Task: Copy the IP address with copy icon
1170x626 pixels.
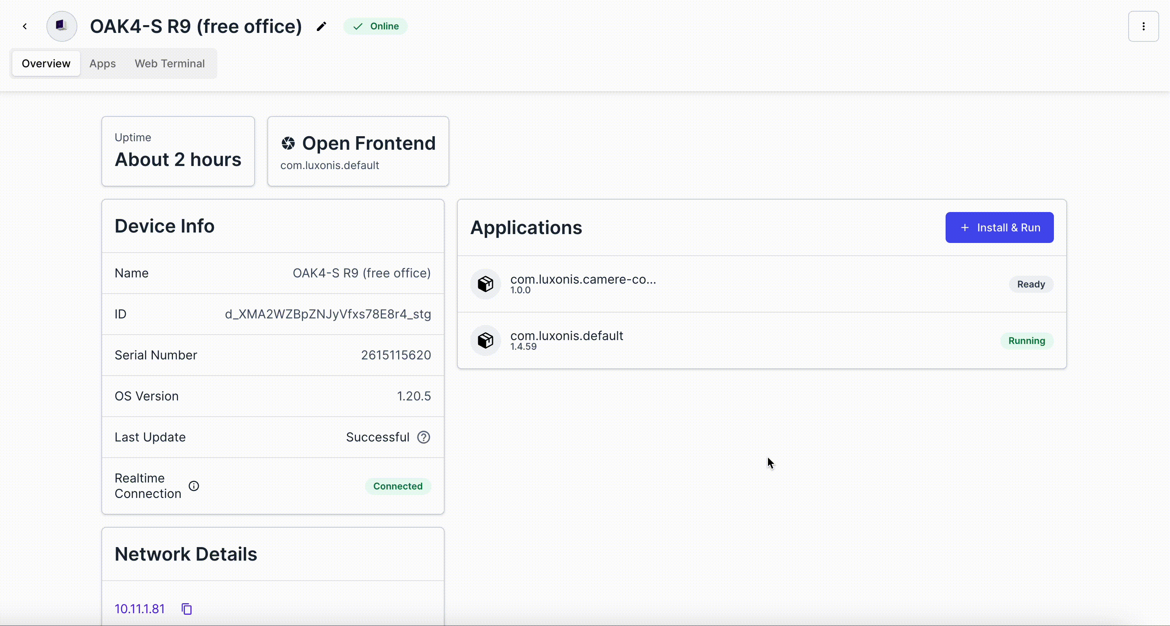Action: [x=186, y=609]
